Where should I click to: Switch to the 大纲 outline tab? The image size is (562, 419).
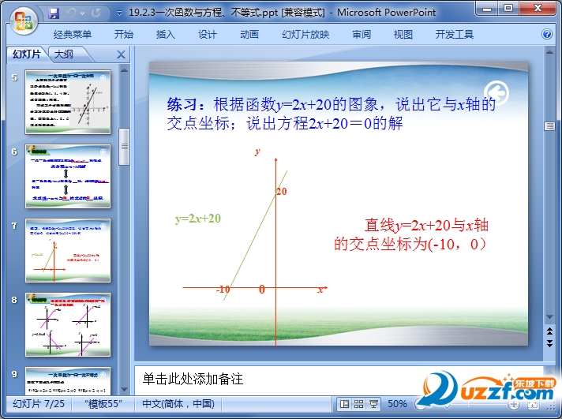coord(63,54)
